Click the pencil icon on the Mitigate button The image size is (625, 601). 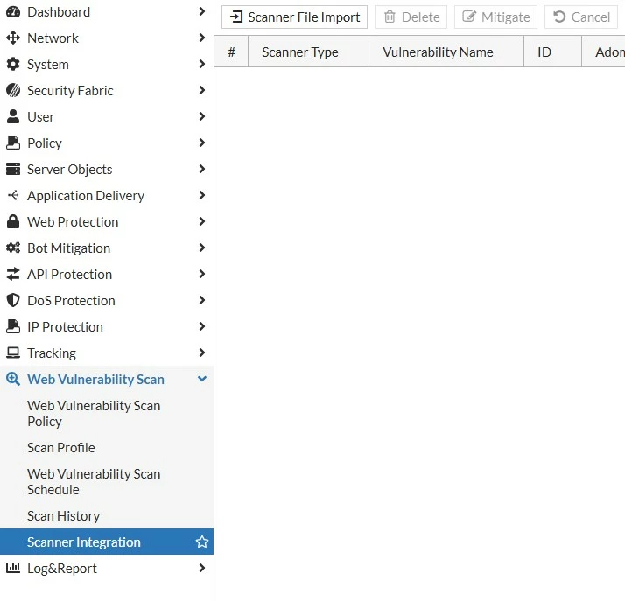pos(469,17)
